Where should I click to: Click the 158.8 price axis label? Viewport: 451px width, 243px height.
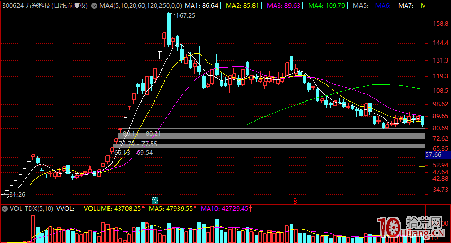point(440,24)
